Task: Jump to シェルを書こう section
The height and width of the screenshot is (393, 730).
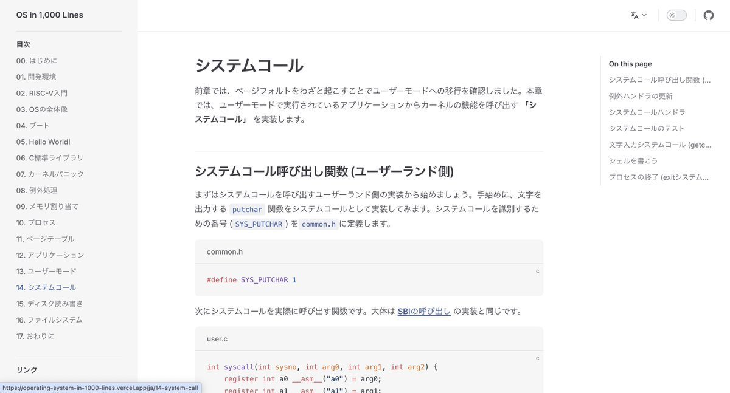Action: click(x=633, y=161)
